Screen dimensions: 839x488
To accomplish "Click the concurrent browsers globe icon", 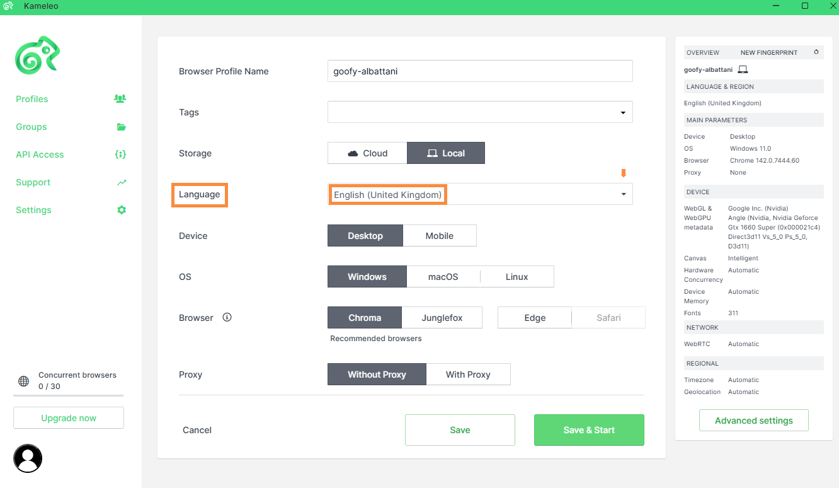I will 23,381.
